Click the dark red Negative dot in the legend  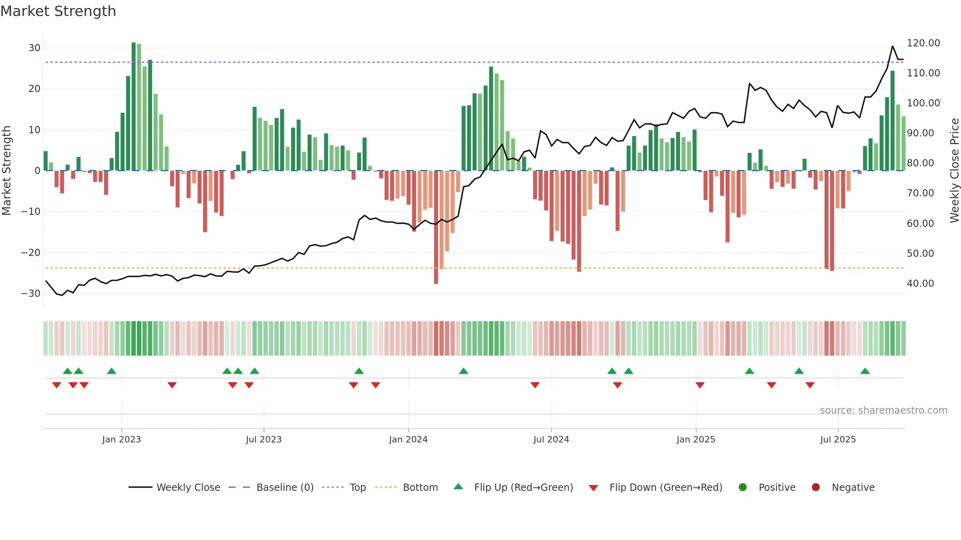tap(816, 487)
